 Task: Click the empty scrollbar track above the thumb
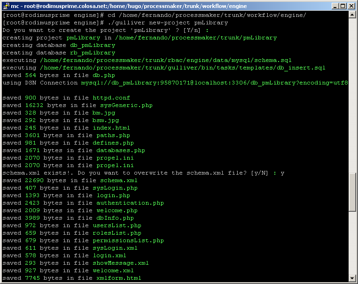352,94
